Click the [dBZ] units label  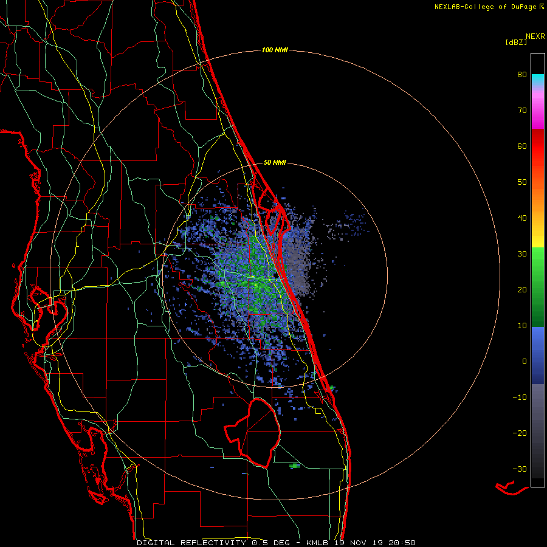516,43
